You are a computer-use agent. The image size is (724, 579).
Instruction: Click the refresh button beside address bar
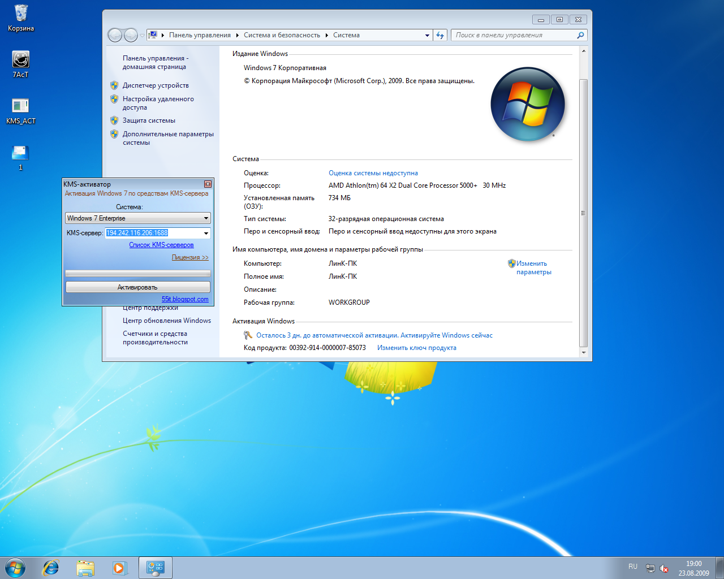pos(440,35)
